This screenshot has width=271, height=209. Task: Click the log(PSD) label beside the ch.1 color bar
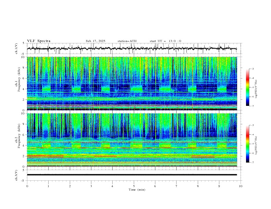[x=256, y=89]
